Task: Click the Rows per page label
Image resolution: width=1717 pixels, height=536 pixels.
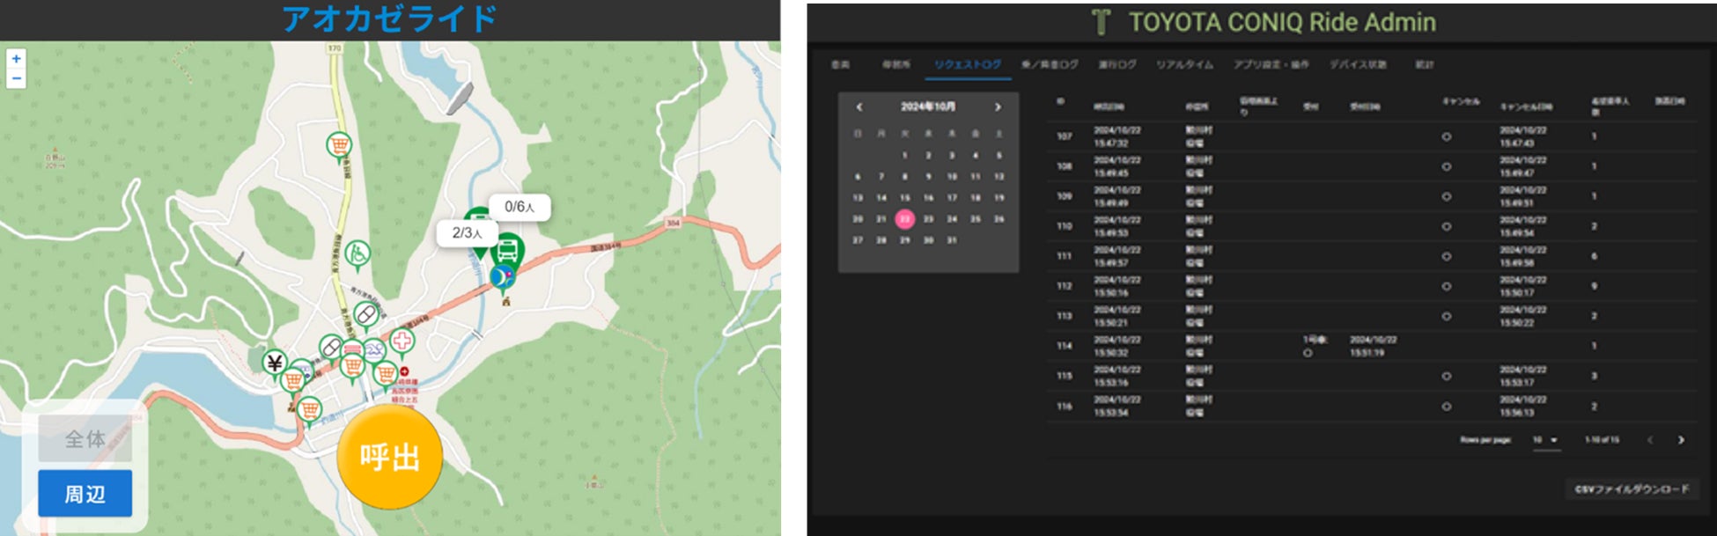Action: click(x=1485, y=440)
